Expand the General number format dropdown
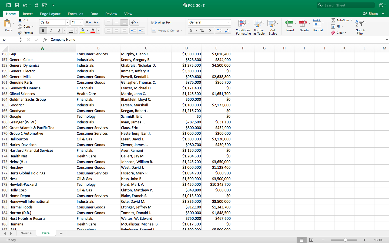Viewport: 389px width, 243px height. tap(229, 22)
